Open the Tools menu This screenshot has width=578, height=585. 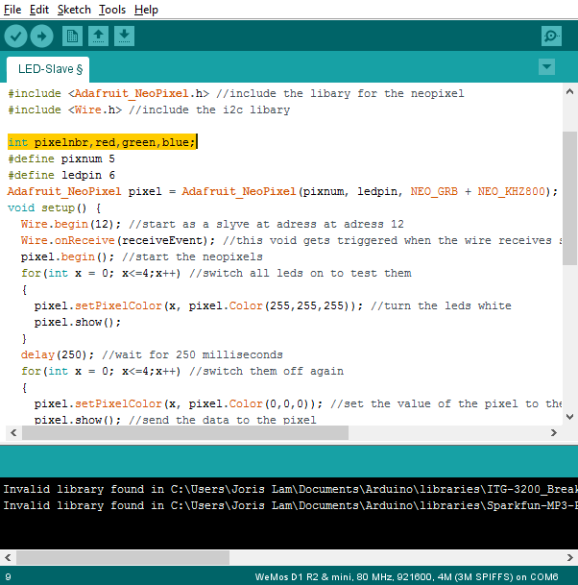[112, 10]
